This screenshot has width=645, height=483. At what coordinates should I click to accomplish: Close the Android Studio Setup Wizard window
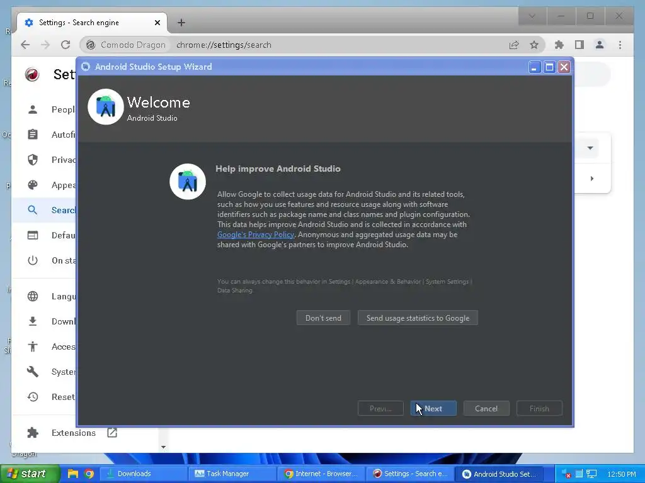(x=564, y=67)
